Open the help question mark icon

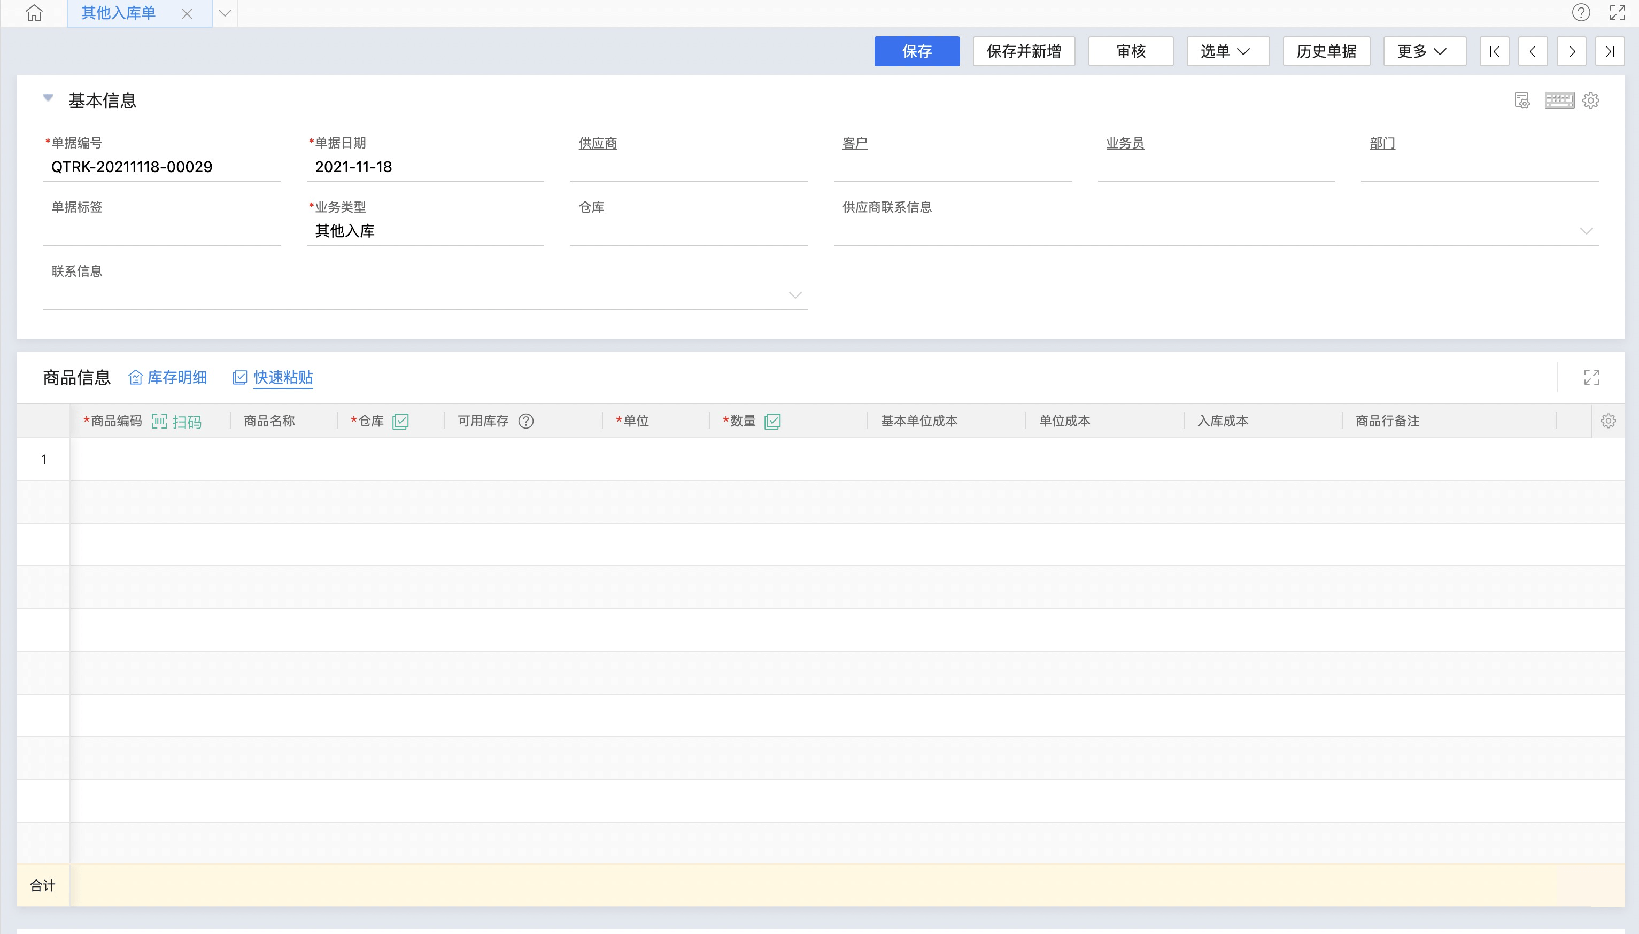[1581, 13]
